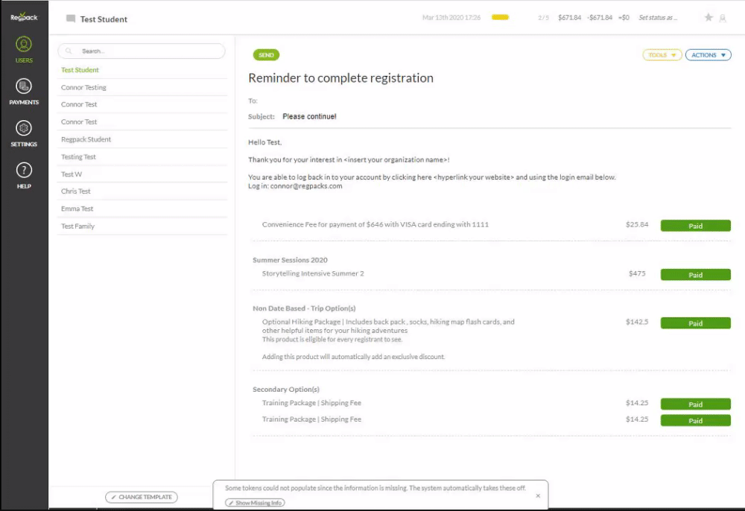Click Show Missing Info button
Image resolution: width=745 pixels, height=511 pixels.
255,503
